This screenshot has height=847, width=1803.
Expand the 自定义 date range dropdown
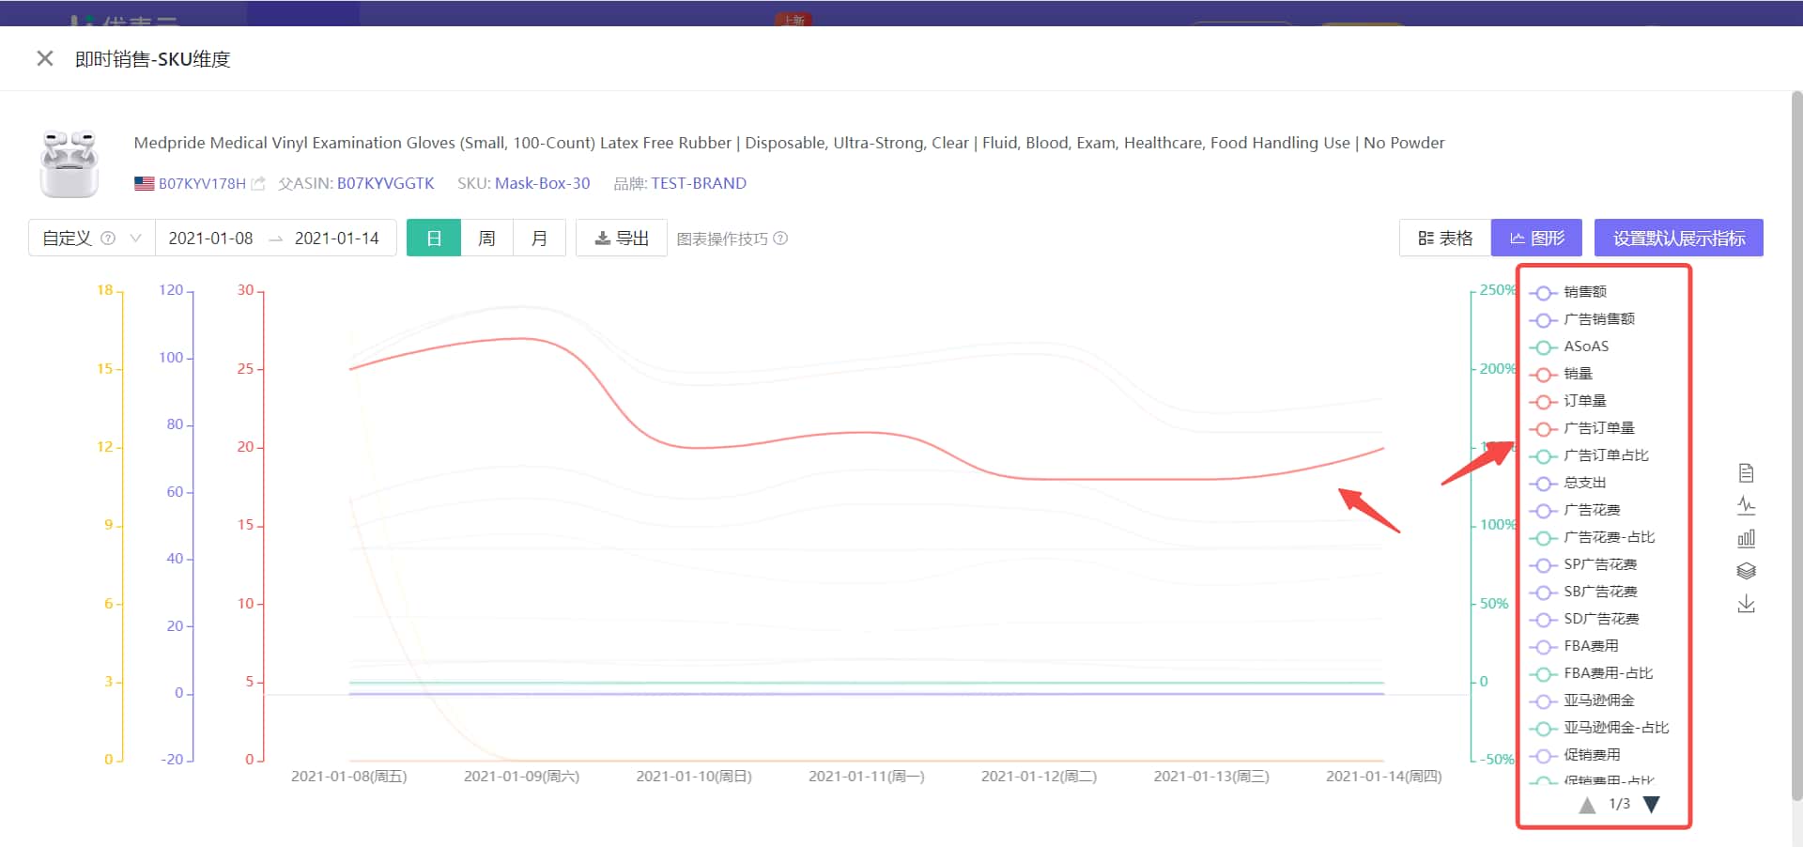(136, 239)
